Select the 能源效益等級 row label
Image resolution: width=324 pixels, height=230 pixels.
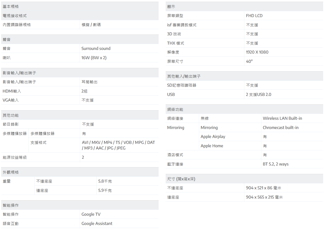tap(15, 157)
